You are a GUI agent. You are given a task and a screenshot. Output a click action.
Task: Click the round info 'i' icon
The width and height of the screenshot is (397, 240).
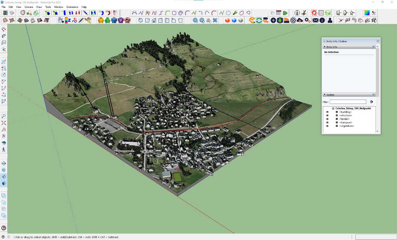click(x=322, y=20)
